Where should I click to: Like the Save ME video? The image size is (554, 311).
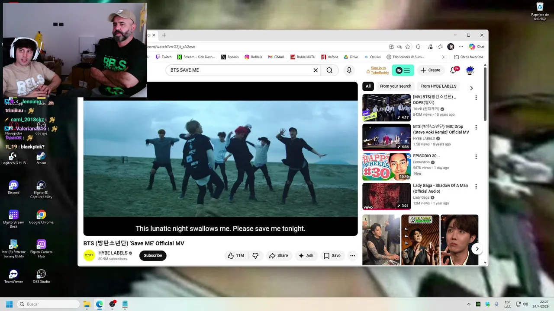pos(236,256)
